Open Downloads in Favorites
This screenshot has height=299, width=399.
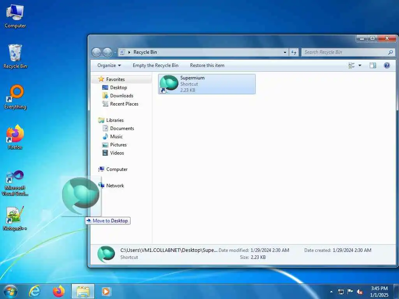click(122, 96)
